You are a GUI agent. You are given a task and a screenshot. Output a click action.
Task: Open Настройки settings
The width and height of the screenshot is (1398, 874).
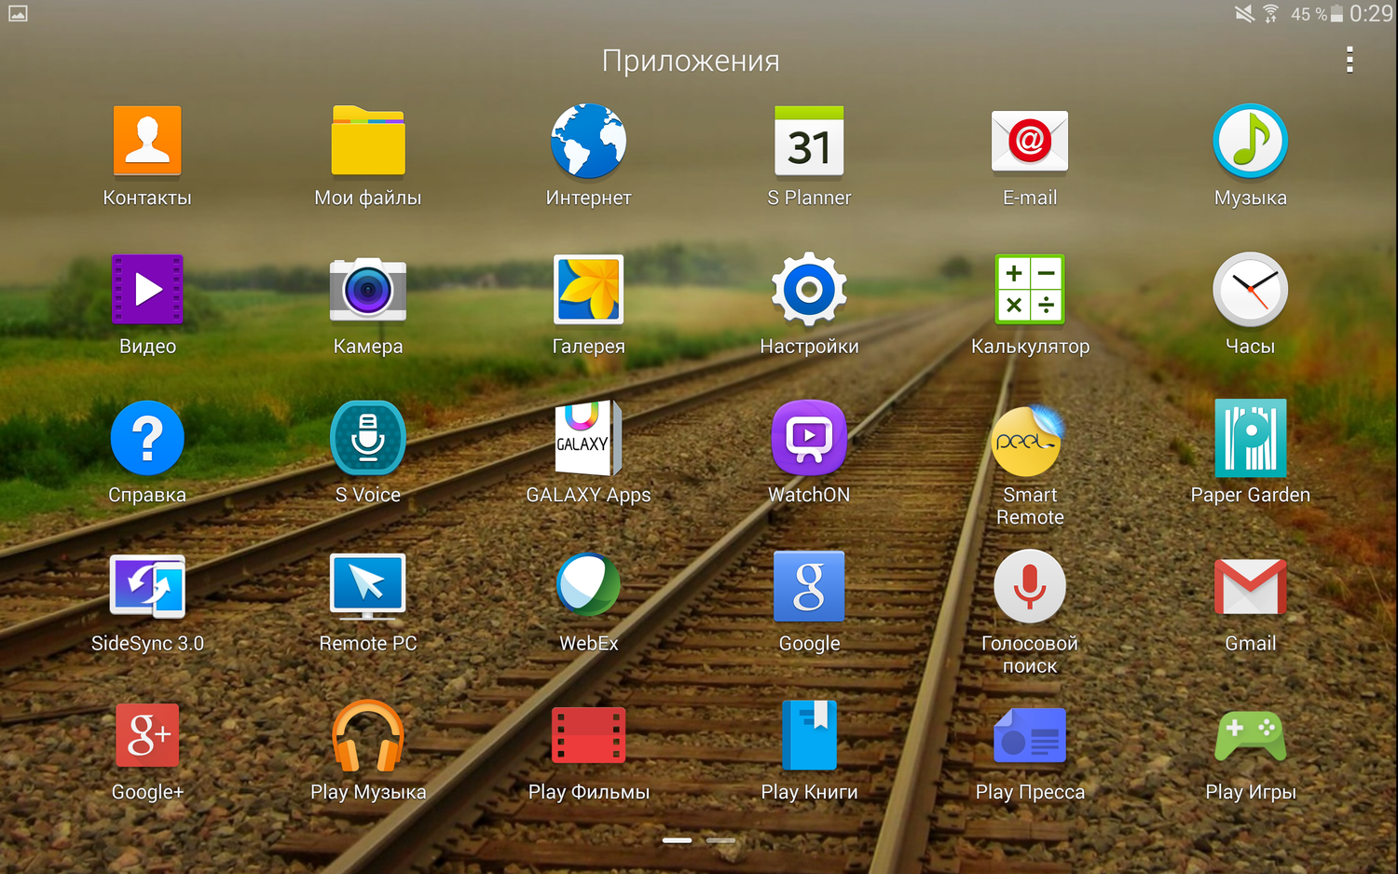point(809,290)
